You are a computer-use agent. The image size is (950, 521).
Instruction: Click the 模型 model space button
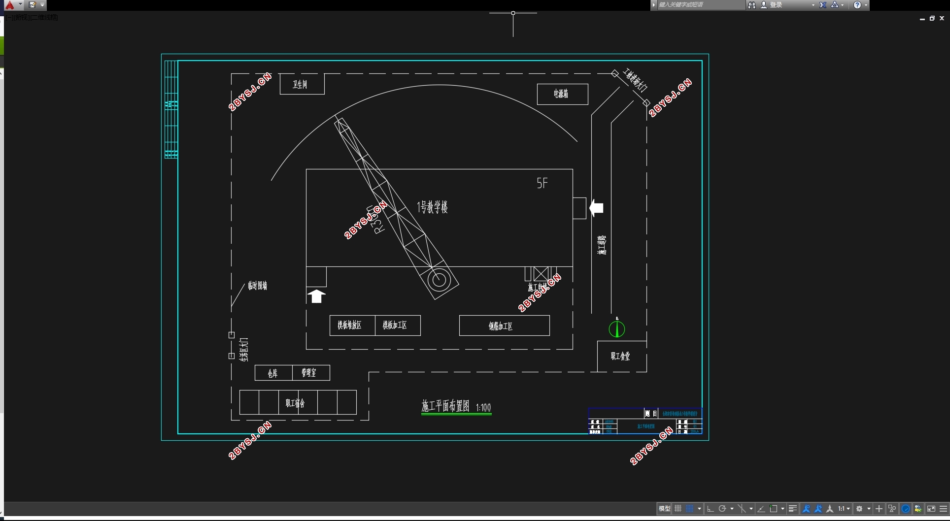(x=664, y=509)
